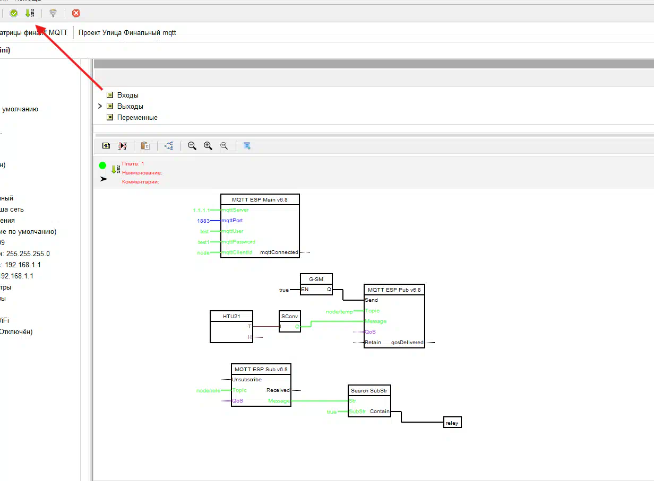Click the paste clipboard icon
Screen dimensions: 654x481
pos(145,146)
